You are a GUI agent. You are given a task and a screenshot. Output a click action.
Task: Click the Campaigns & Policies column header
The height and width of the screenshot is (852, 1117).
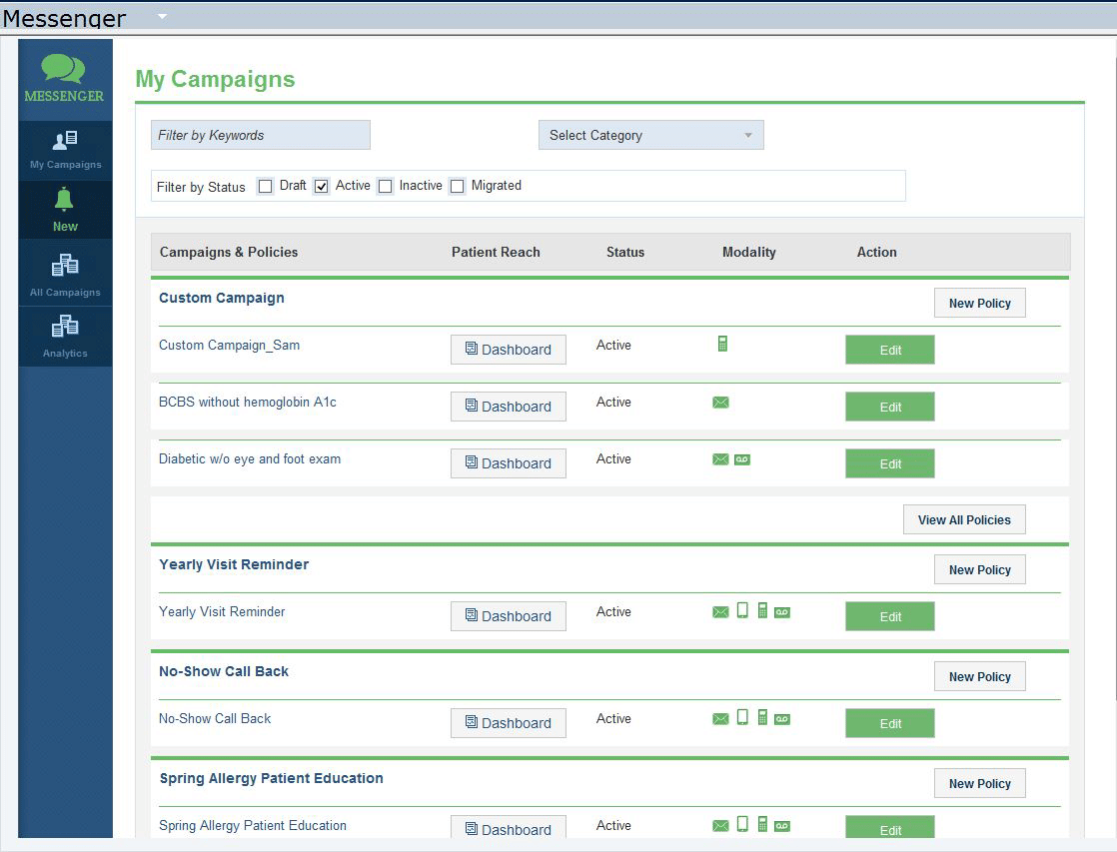pyautogui.click(x=229, y=252)
